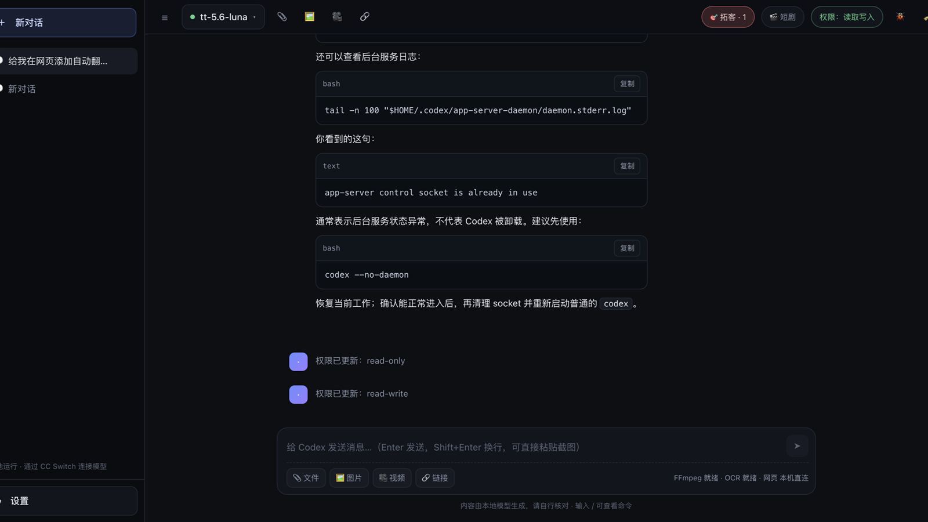Click the 图片 attachment button

pyautogui.click(x=349, y=478)
